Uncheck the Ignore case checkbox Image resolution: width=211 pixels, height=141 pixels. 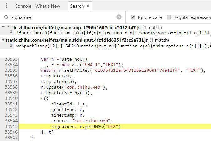click(x=133, y=17)
